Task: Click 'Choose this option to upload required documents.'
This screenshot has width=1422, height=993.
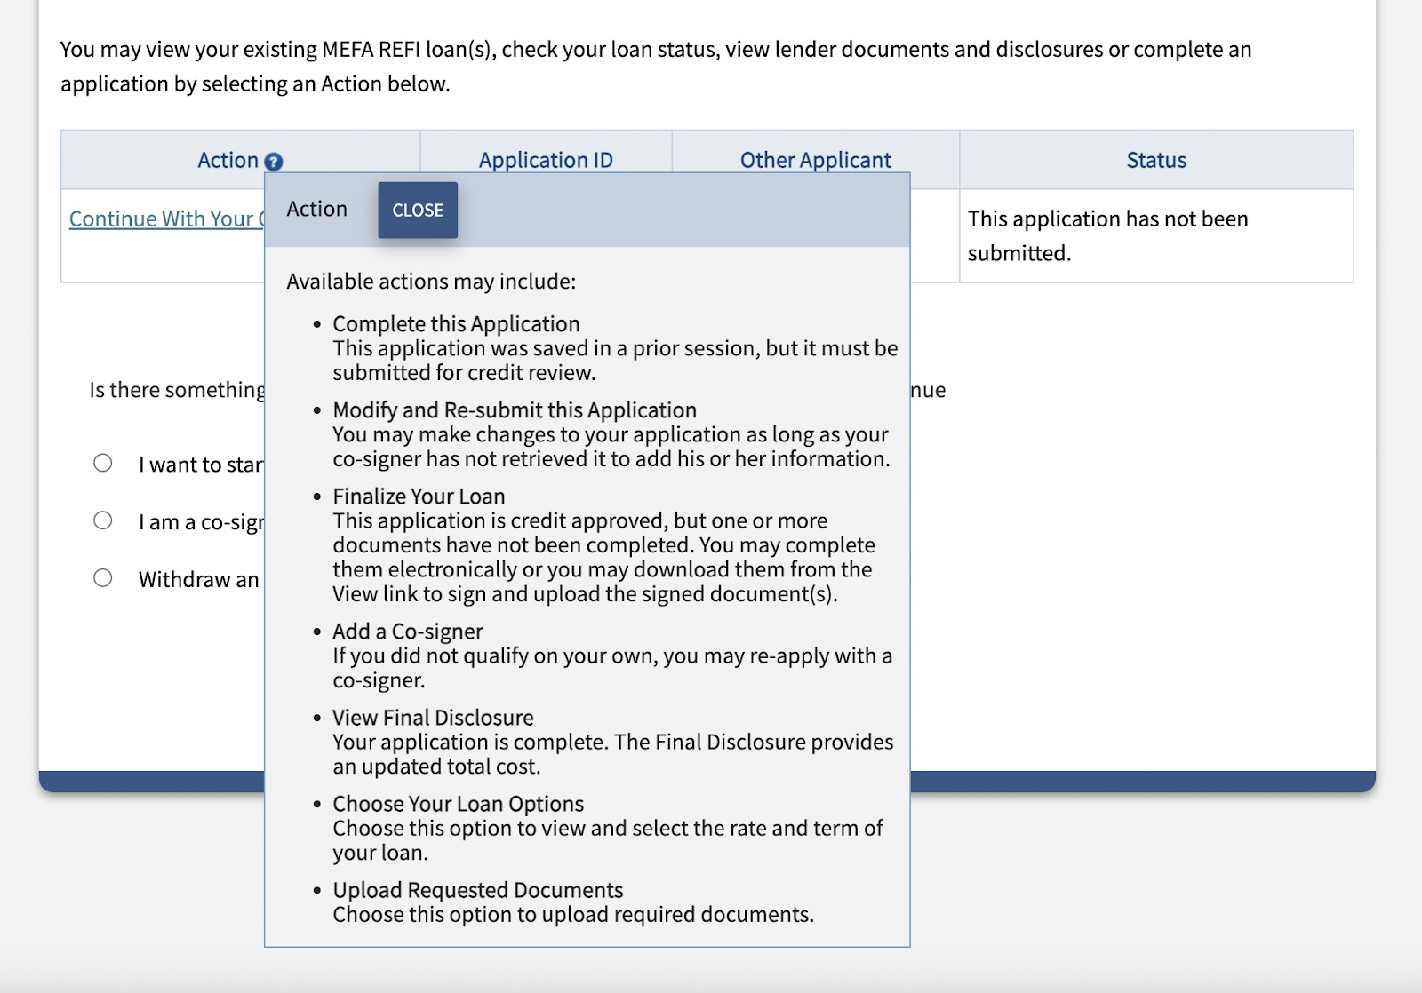Action: pos(573,915)
